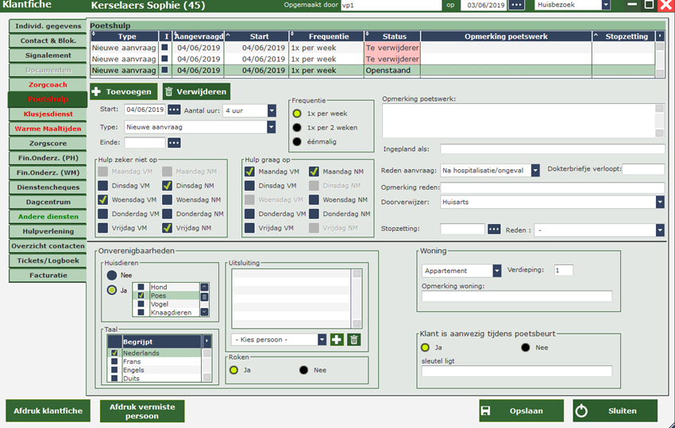
Task: Switch to the Zorgscore tab
Action: (48, 143)
